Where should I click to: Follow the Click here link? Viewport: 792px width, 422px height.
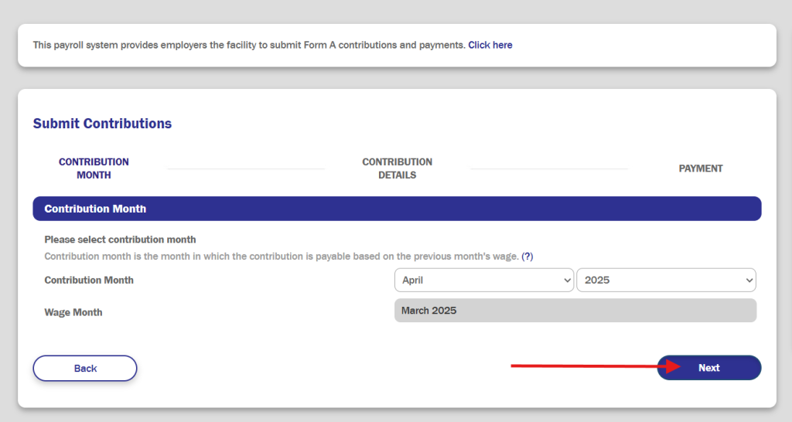(490, 45)
